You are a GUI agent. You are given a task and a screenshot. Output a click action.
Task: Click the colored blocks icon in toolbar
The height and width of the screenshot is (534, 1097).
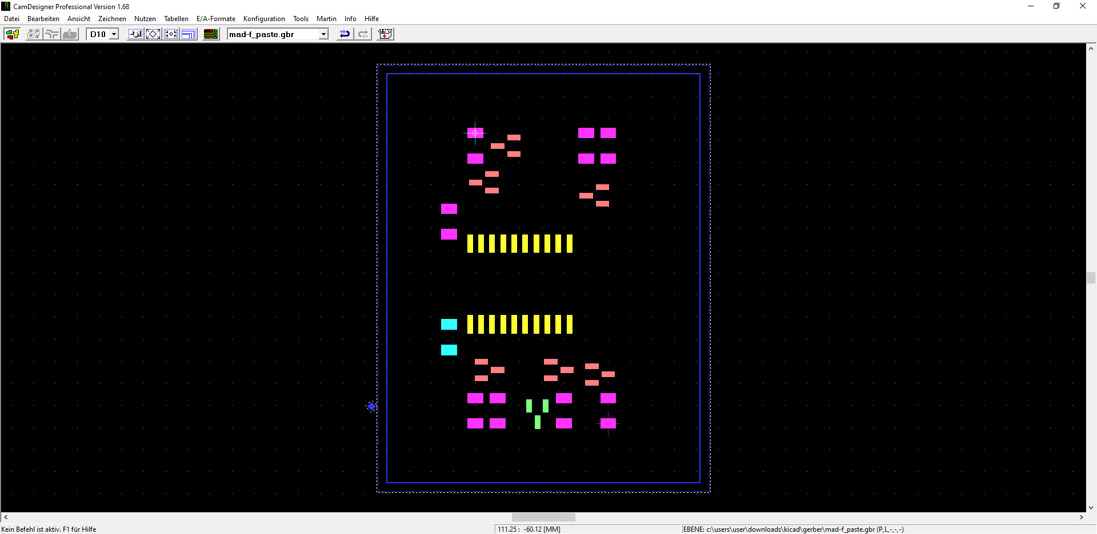coord(12,34)
